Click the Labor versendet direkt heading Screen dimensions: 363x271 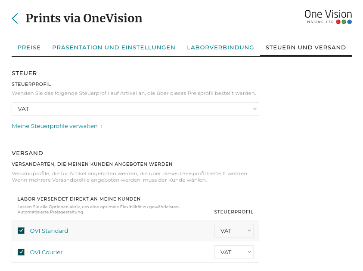(x=79, y=199)
